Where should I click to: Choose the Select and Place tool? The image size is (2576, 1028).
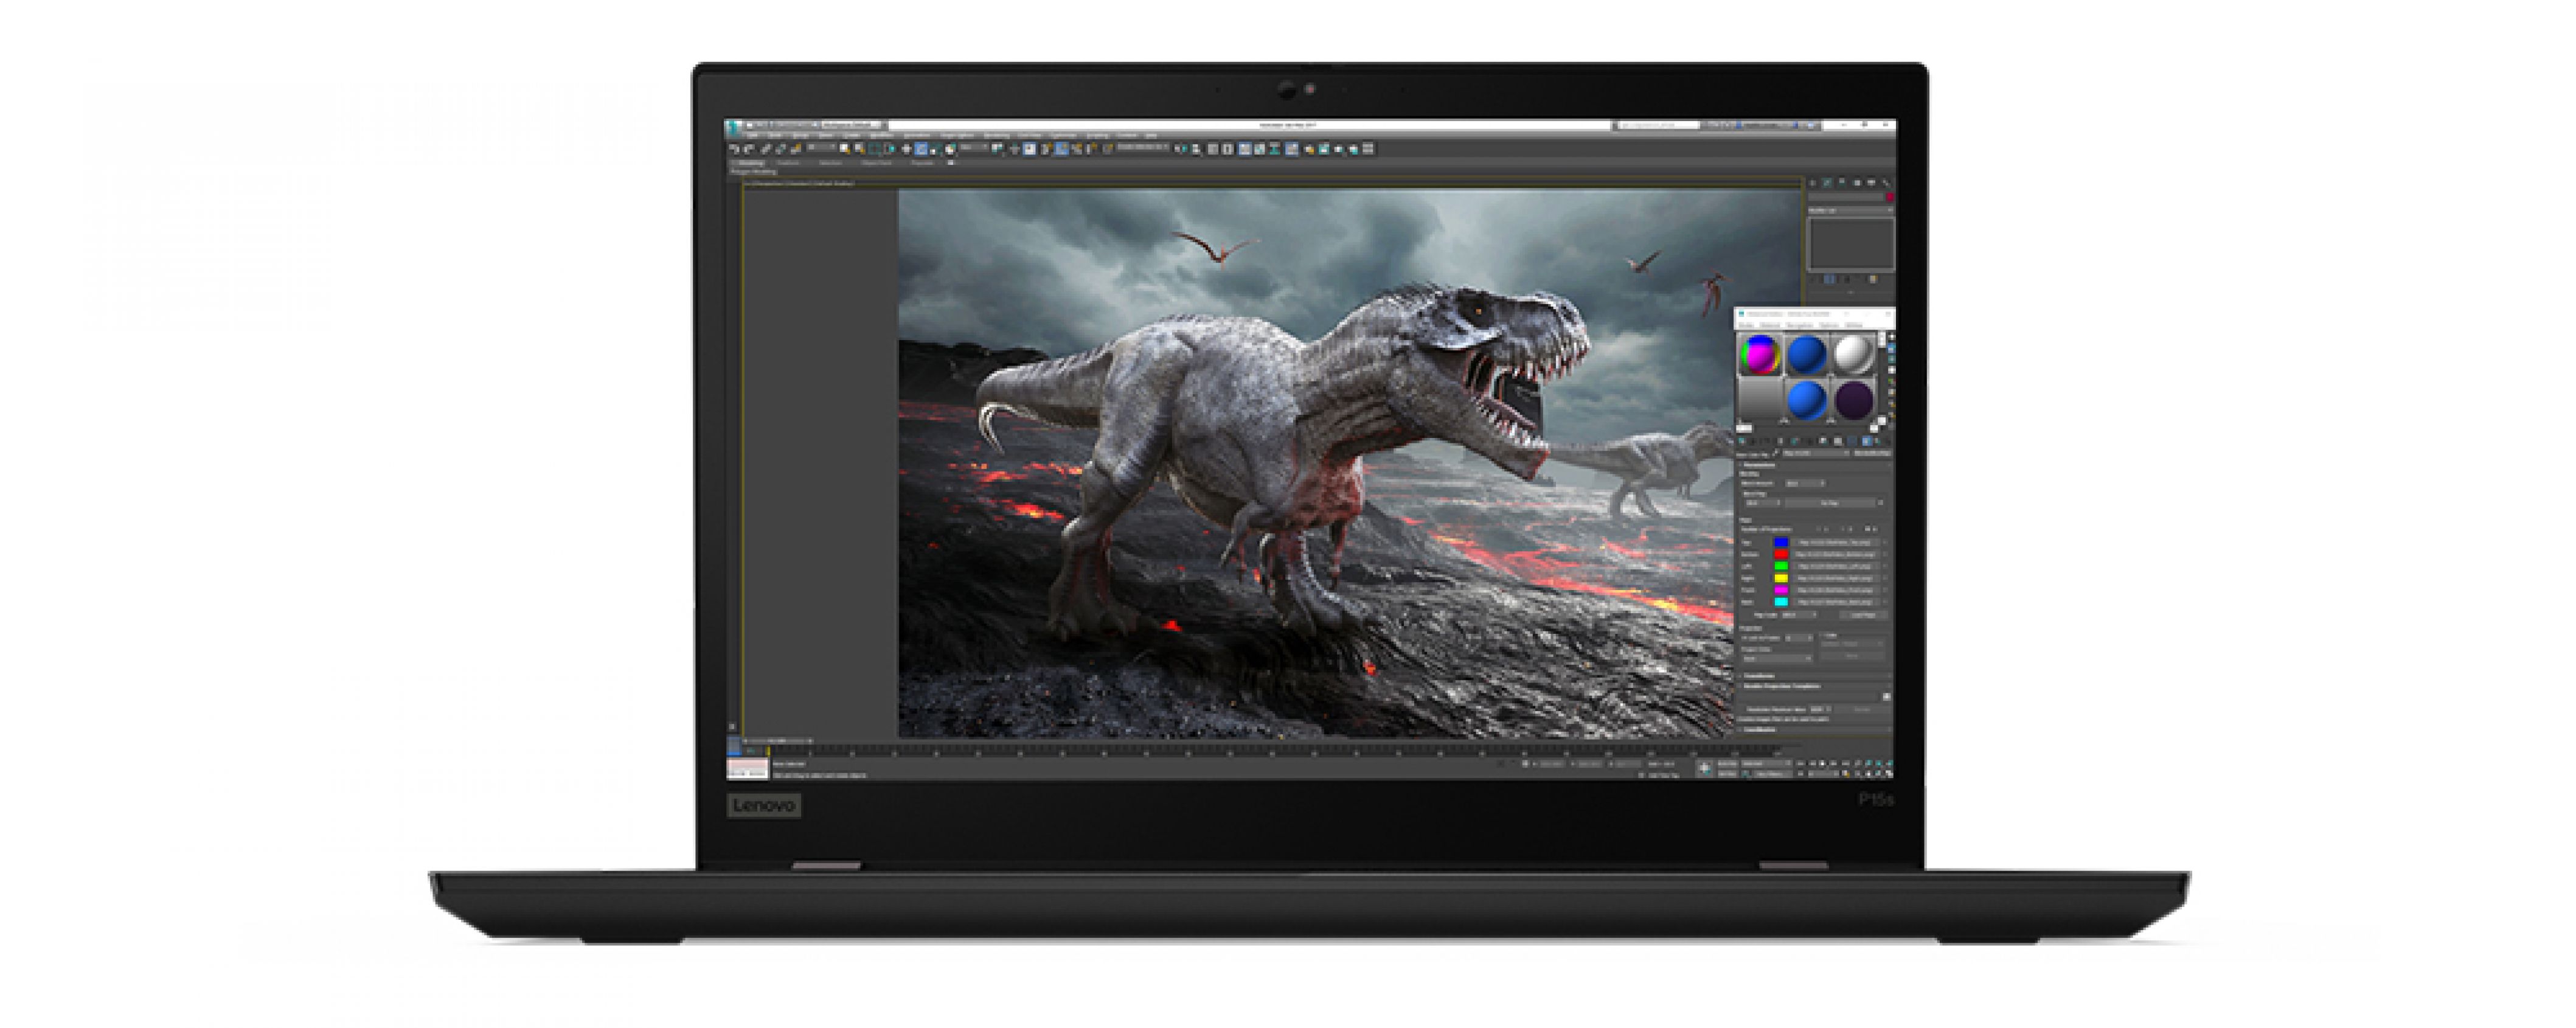click(x=950, y=149)
